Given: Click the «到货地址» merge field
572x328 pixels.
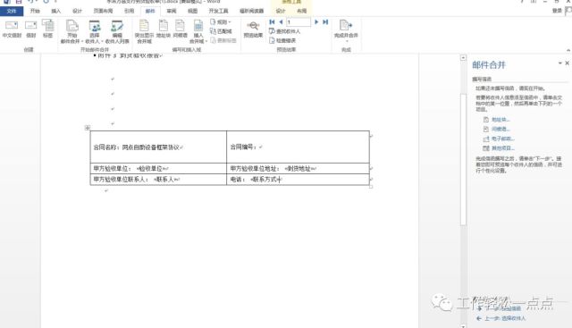Looking at the screenshot, I should pos(299,169).
